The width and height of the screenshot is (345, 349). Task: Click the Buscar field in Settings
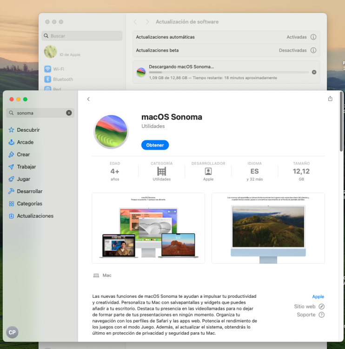pyautogui.click(x=82, y=36)
